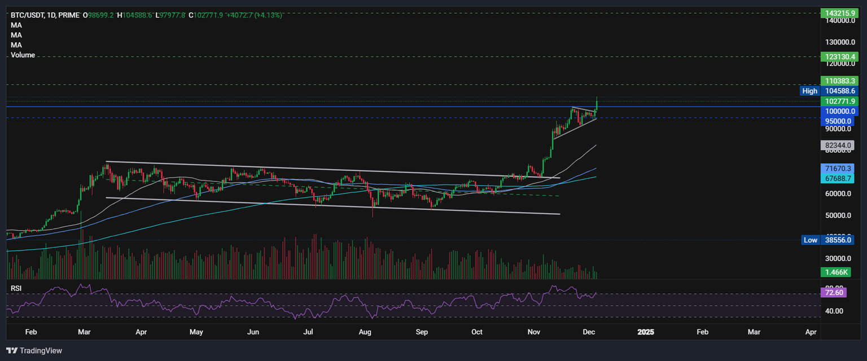Click the TradingView logo
867x361 pixels.
(x=34, y=350)
